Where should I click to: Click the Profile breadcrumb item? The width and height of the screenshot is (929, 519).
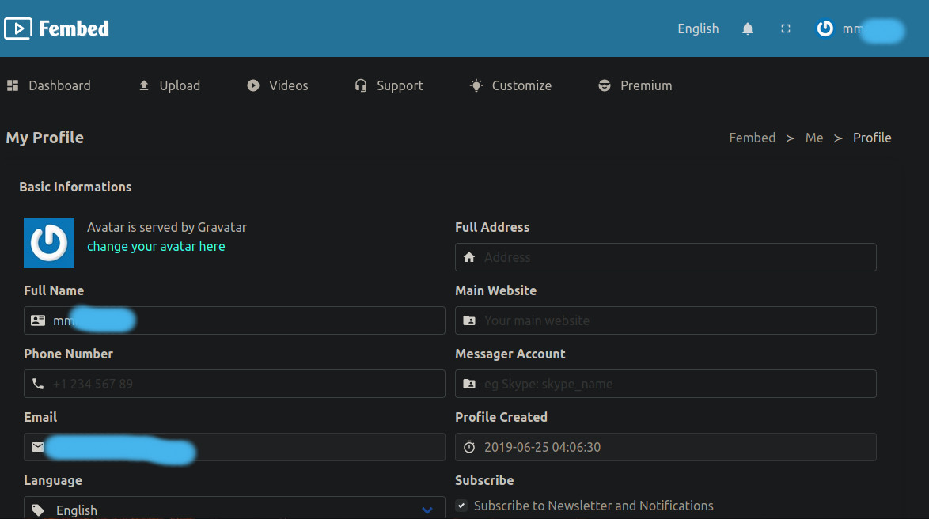click(x=872, y=138)
